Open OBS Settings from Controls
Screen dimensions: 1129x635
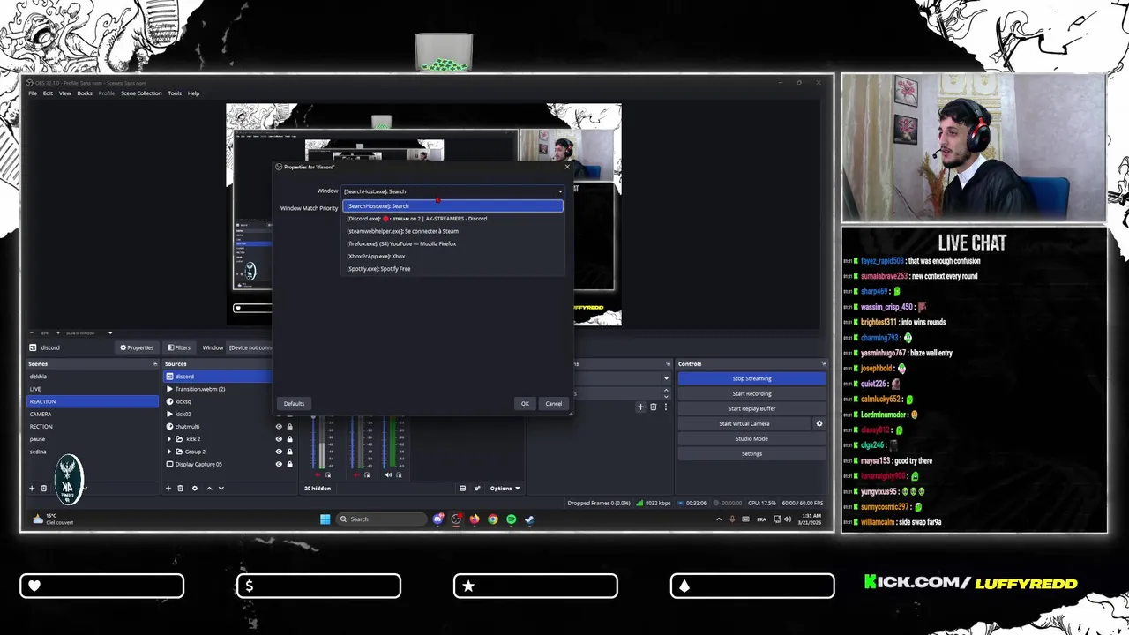click(x=751, y=453)
